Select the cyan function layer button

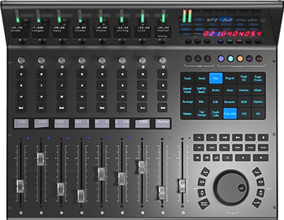(230, 59)
